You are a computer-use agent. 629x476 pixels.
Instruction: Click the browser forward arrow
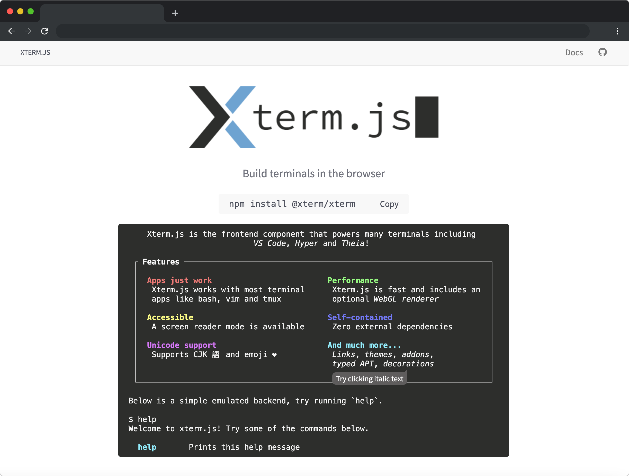(28, 31)
